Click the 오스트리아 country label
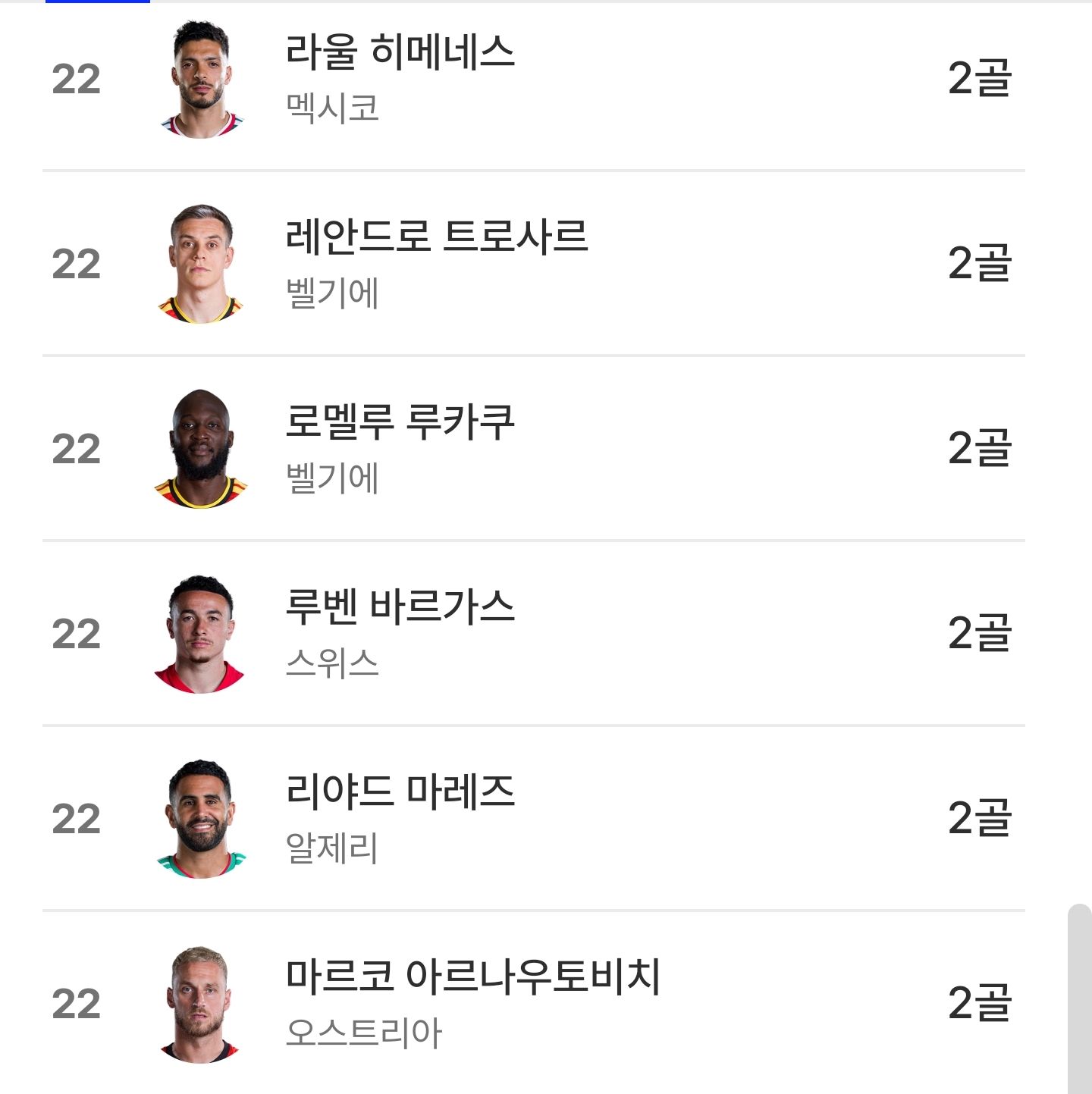This screenshot has width=1092, height=1094. point(363,1033)
